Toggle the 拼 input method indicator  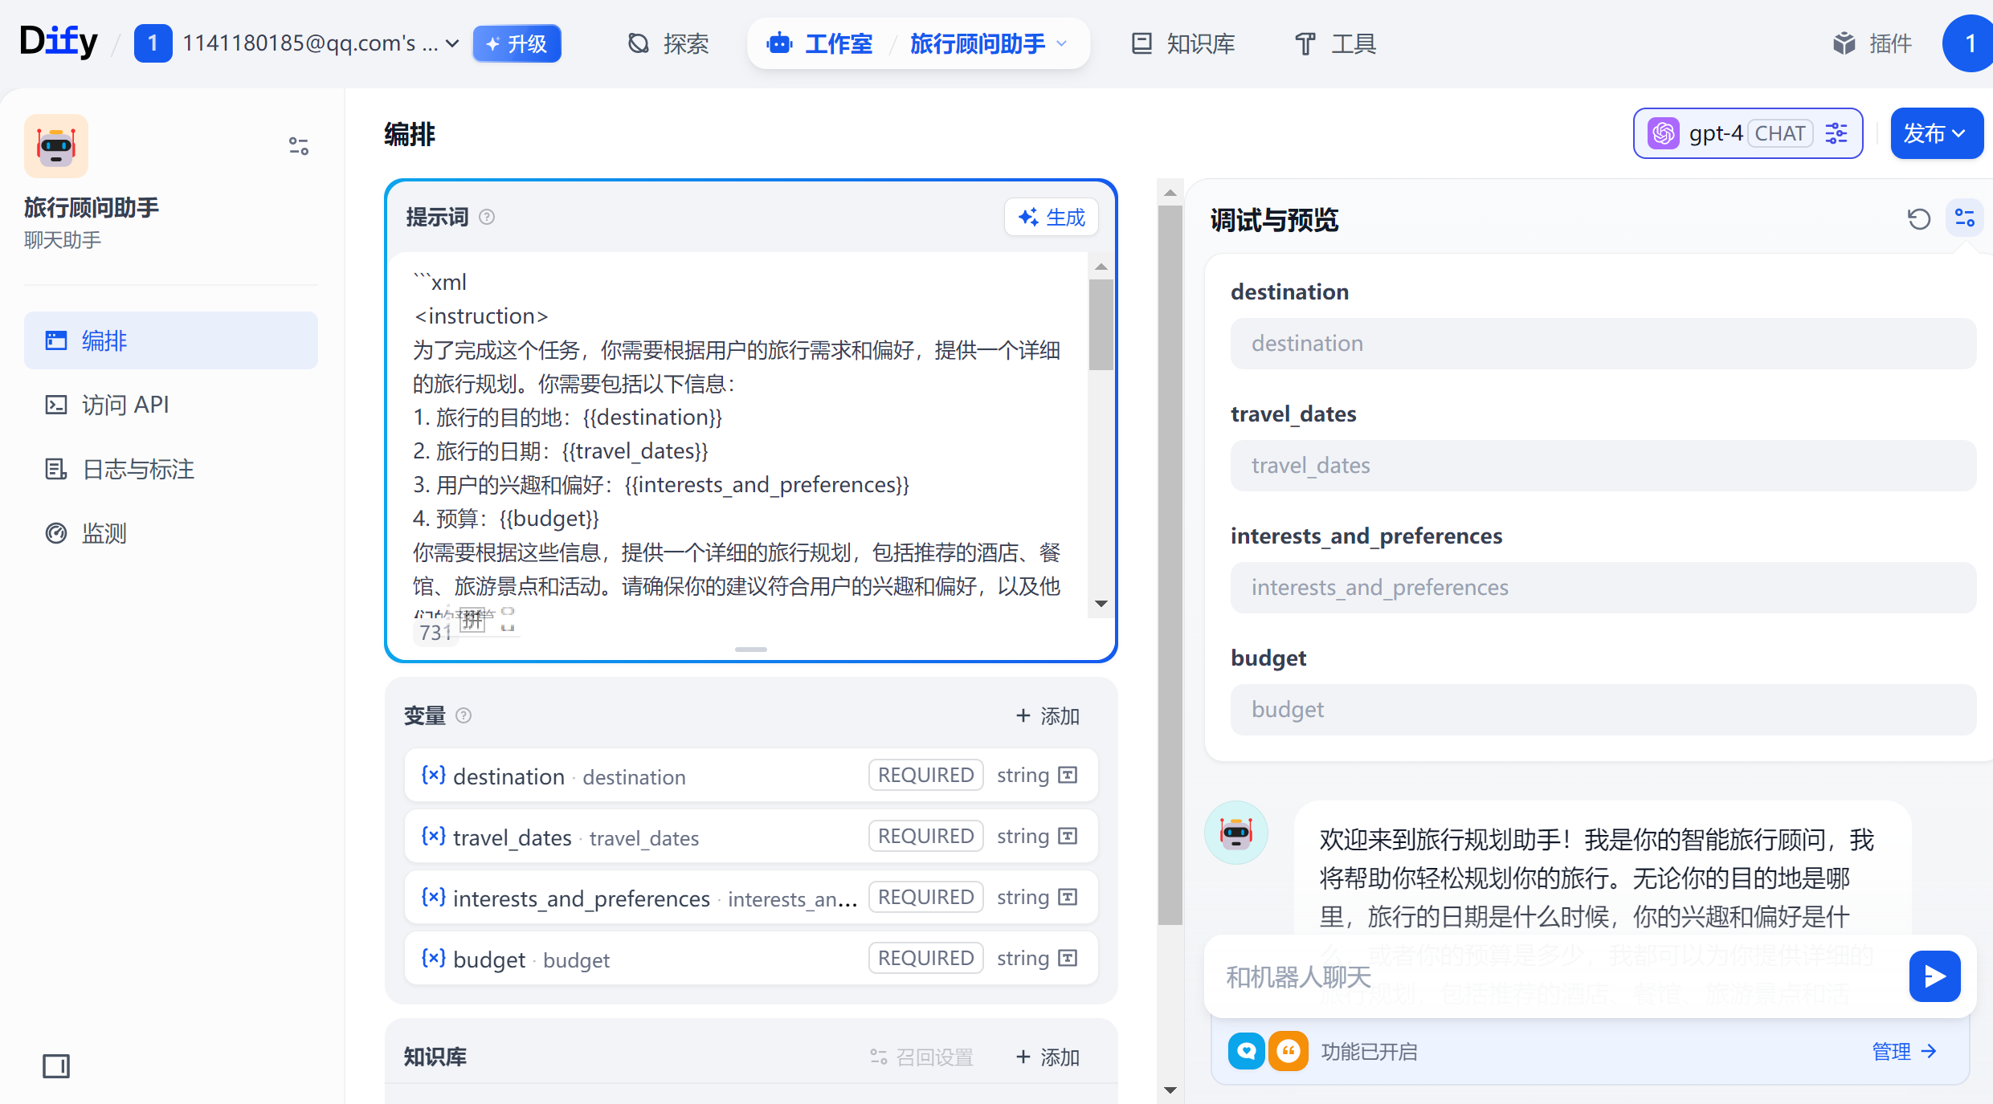pyautogui.click(x=472, y=619)
